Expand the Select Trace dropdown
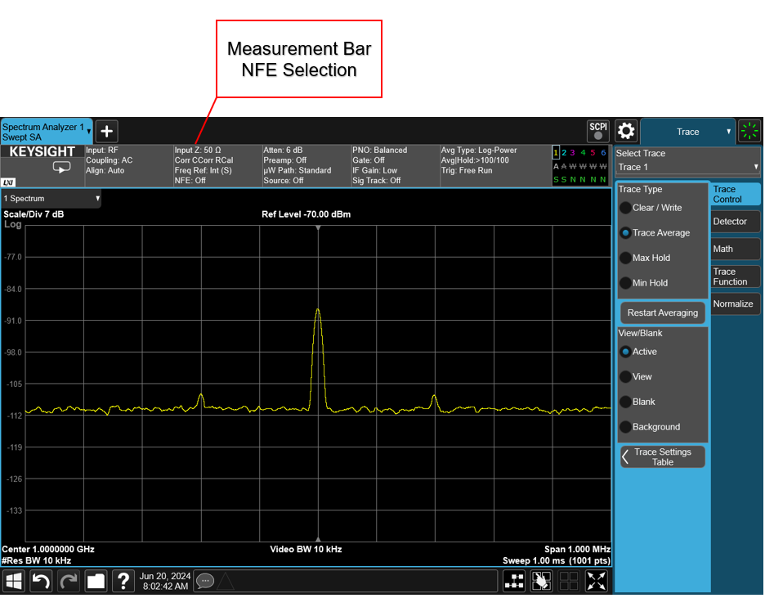The image size is (765, 598). click(687, 167)
